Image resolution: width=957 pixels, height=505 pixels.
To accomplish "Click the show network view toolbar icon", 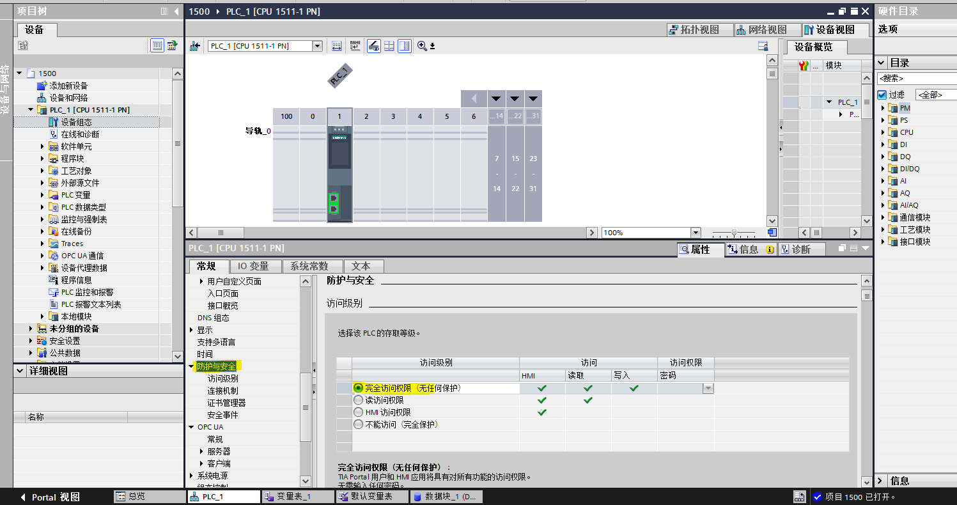I will [195, 46].
